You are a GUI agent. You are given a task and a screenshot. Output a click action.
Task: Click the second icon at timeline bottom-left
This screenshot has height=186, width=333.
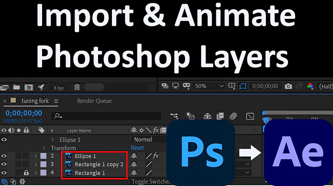13,181
